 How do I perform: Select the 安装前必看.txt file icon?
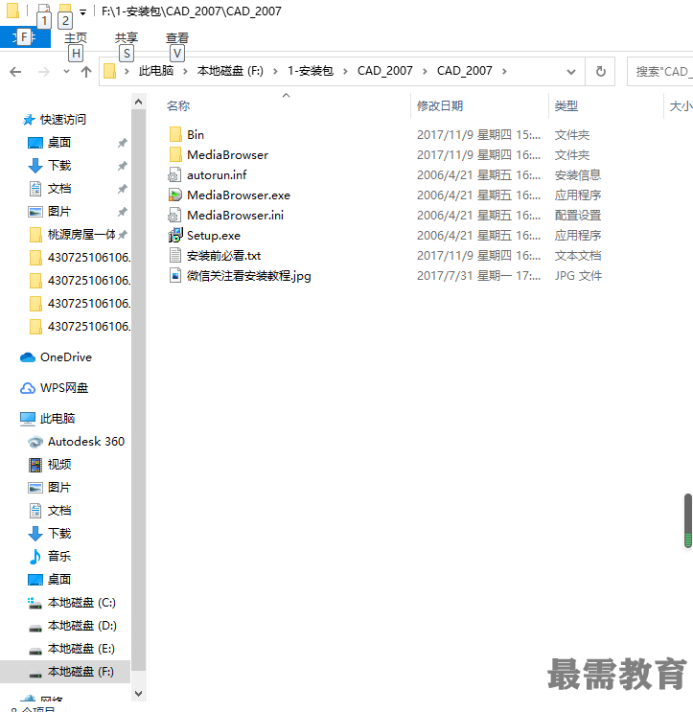(x=175, y=255)
